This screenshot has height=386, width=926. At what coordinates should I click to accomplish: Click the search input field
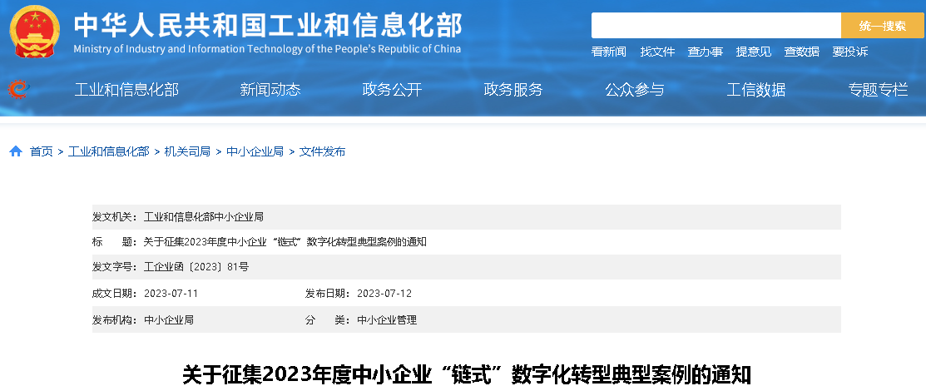716,26
